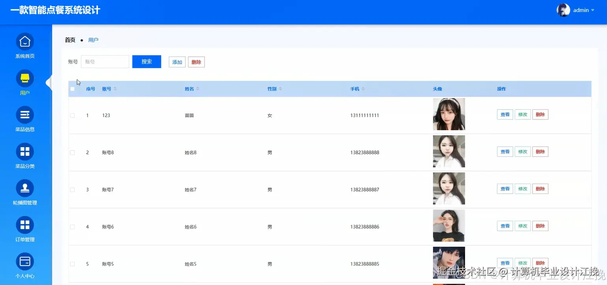Click 删除 for user 苗苗
607x285 pixels.
[540, 114]
